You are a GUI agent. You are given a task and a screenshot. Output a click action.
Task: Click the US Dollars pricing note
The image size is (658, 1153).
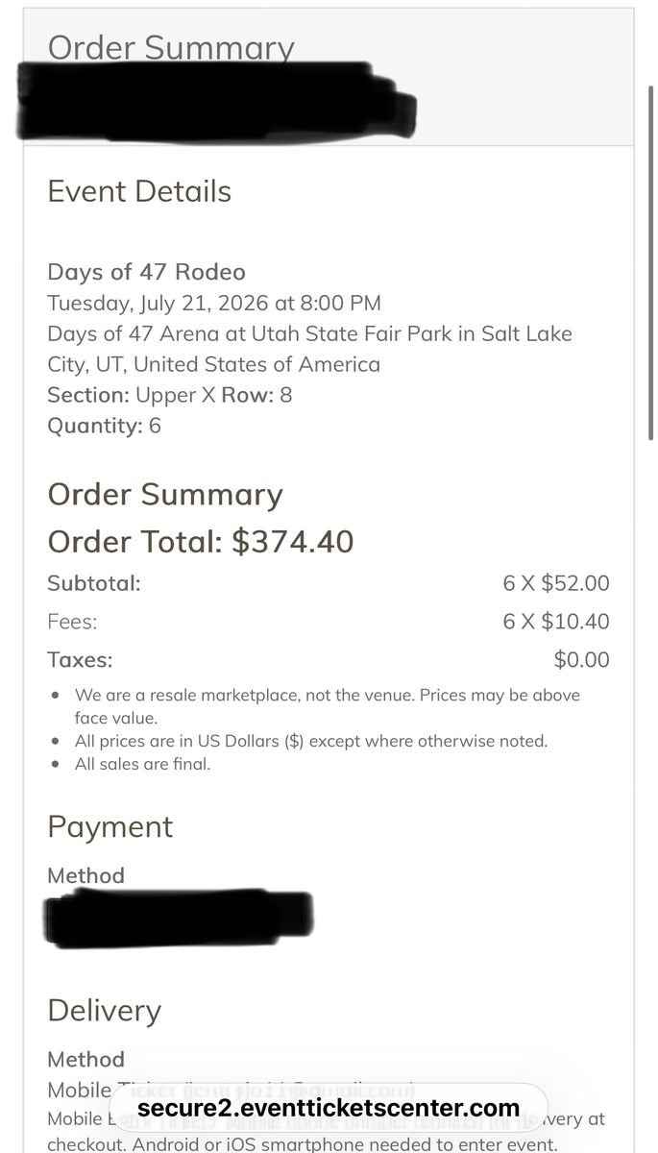pyautogui.click(x=311, y=741)
